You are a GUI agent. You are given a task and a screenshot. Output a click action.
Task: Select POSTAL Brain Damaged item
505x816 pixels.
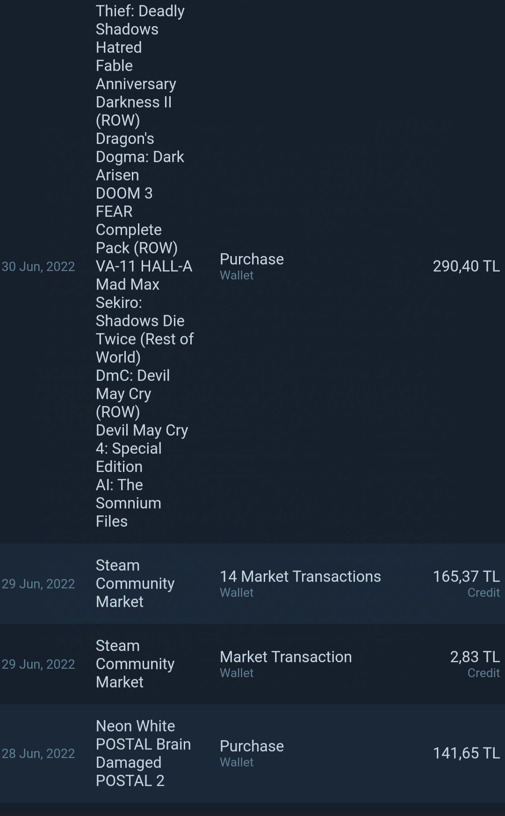pos(143,753)
